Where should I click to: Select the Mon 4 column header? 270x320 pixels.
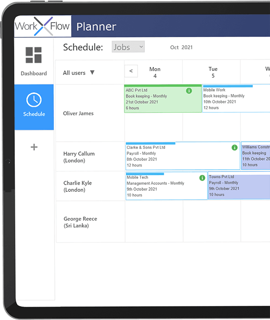pyautogui.click(x=155, y=72)
